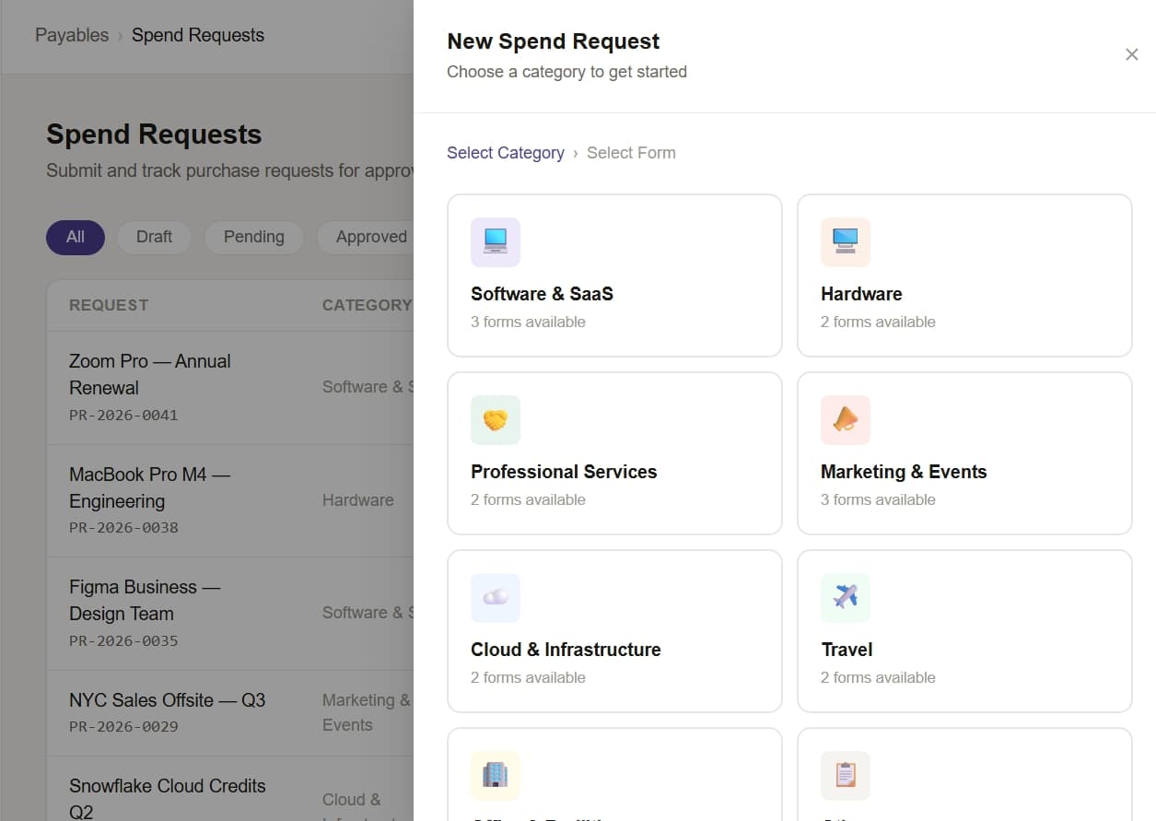
Task: Click "2 forms available" under Travel
Action: tap(878, 677)
